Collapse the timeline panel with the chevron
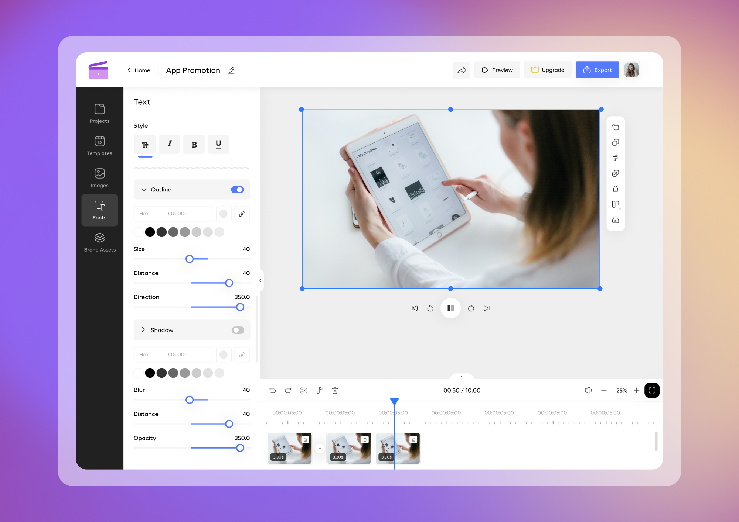Viewport: 739px width, 522px height. pos(462,377)
